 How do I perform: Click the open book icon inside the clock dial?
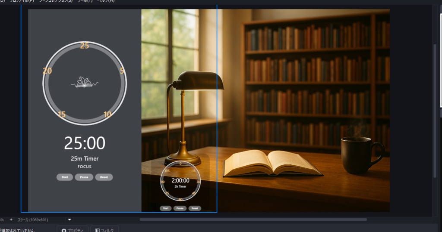coord(84,82)
